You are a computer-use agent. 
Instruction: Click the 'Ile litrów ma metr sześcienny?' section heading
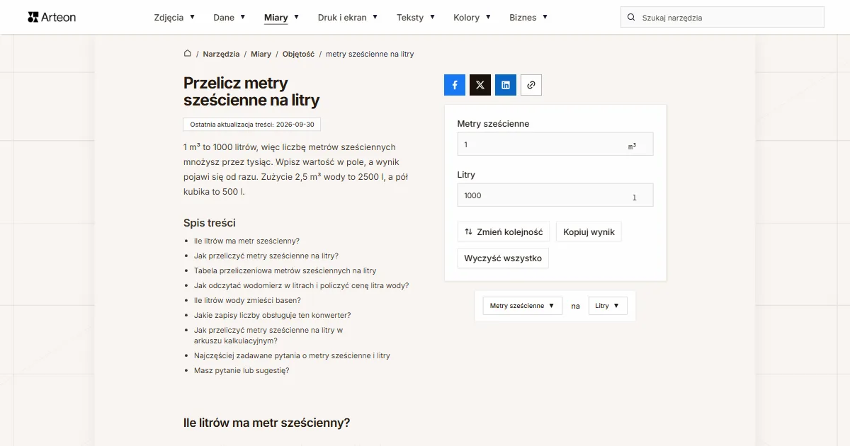267,423
